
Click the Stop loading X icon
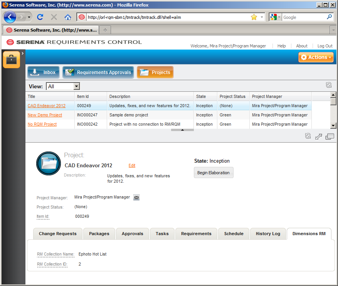click(x=54, y=17)
